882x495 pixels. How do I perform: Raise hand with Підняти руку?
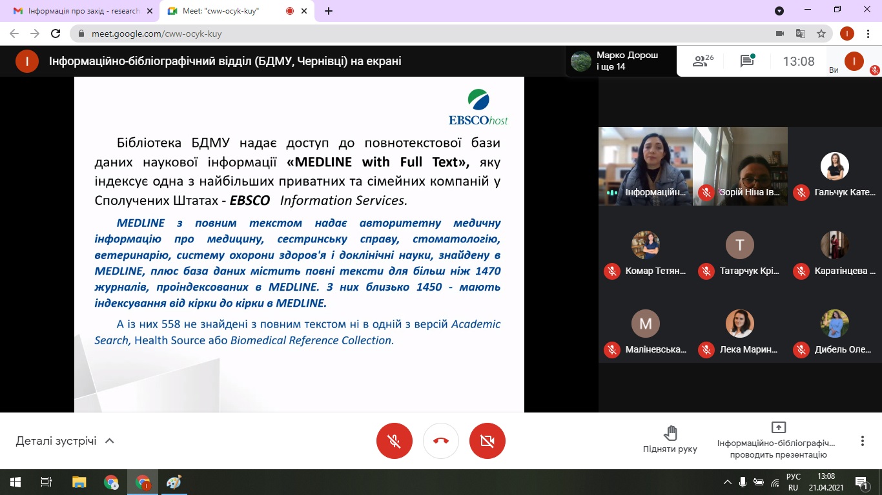[670, 439]
